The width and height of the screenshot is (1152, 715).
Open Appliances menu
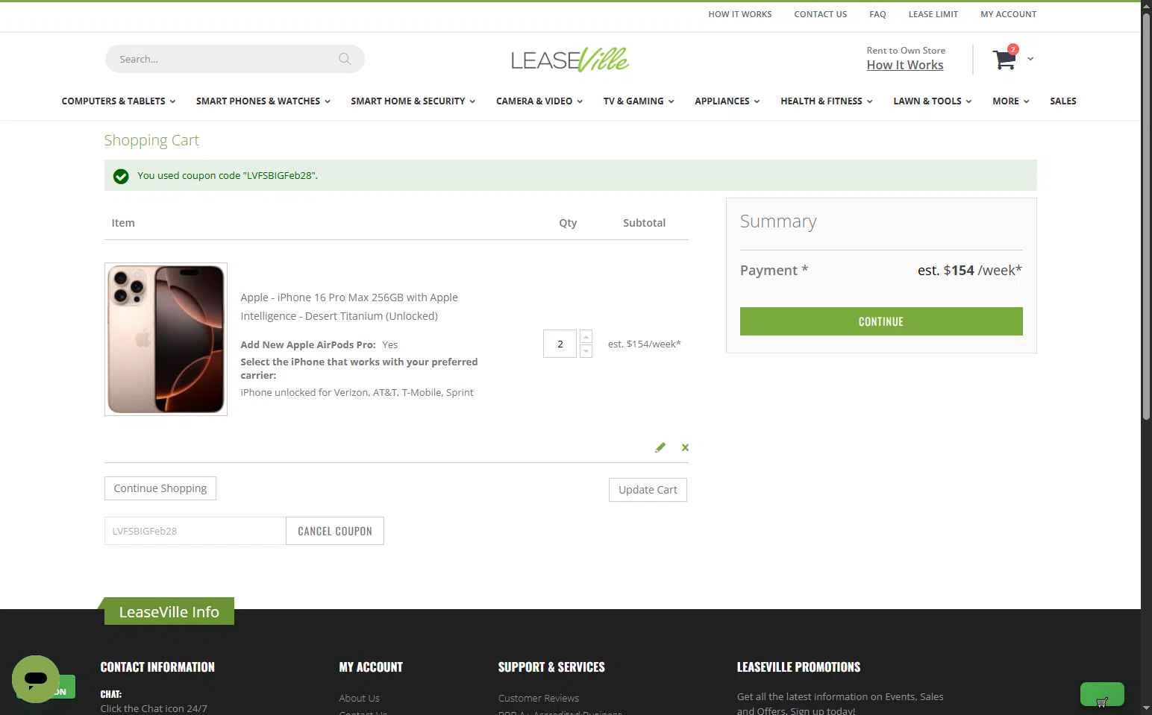[x=727, y=101]
